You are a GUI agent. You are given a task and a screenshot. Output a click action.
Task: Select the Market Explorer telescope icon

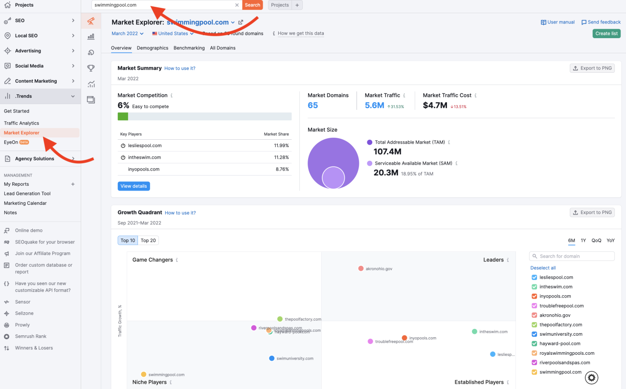pyautogui.click(x=91, y=21)
